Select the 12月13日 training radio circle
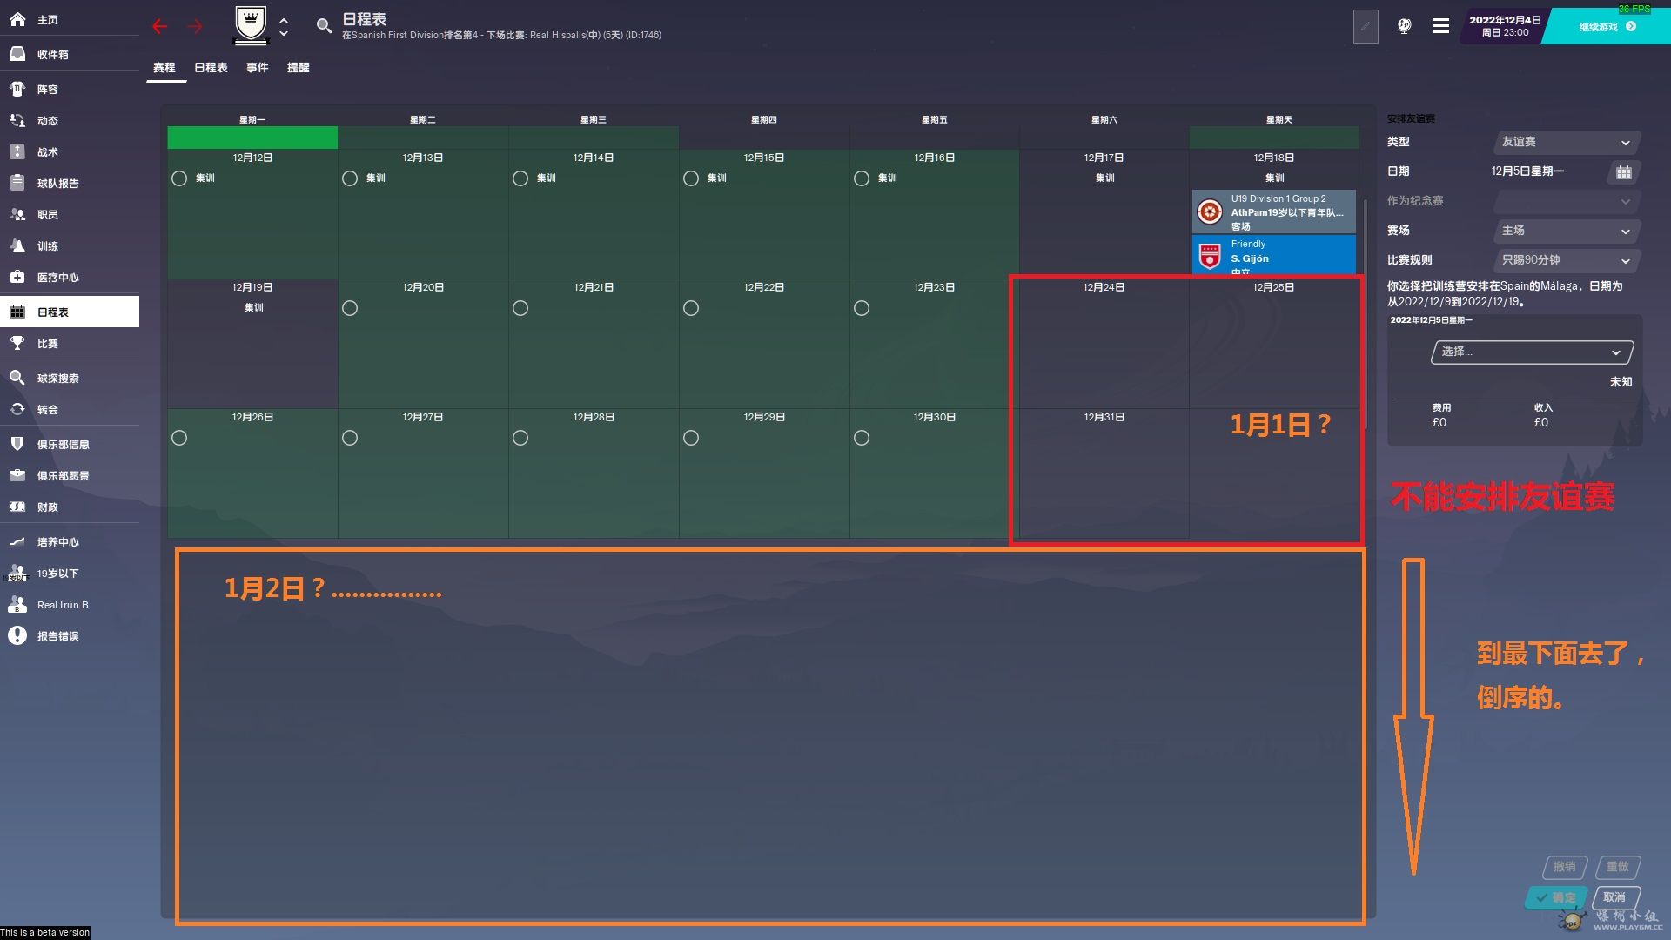 [350, 178]
